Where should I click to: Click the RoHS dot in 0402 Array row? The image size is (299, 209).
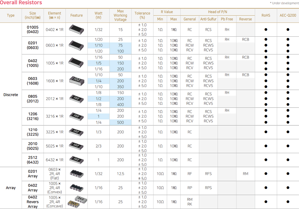point(266,188)
